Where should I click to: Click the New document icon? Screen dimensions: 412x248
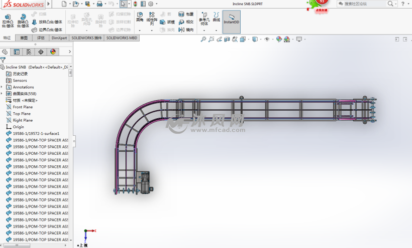coord(64,4)
